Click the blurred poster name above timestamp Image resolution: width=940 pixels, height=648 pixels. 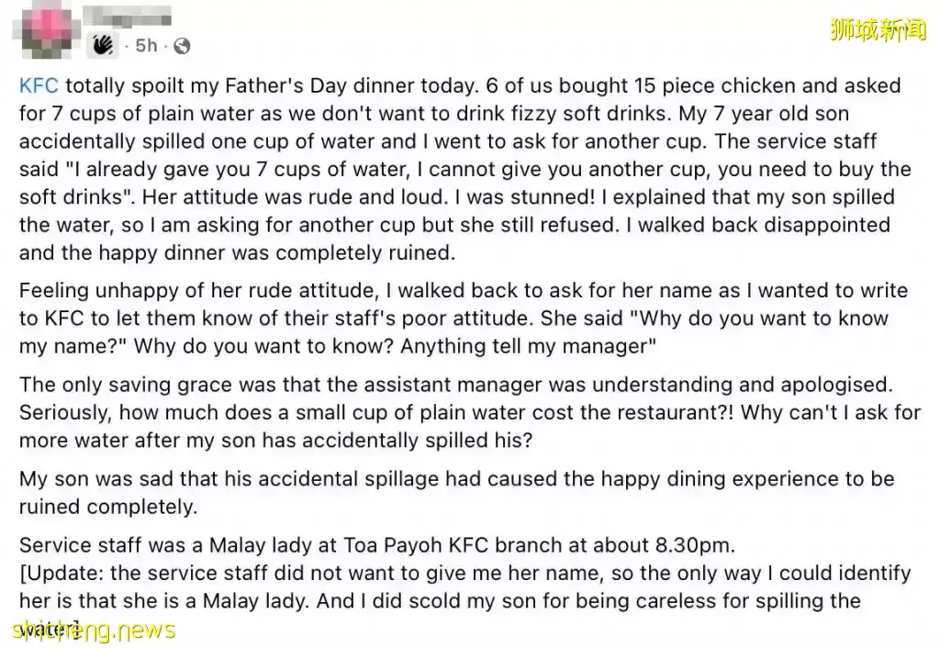click(127, 17)
